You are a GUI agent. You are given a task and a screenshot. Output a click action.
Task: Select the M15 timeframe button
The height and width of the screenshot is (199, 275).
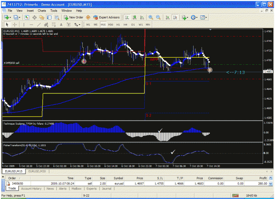(x=103, y=25)
